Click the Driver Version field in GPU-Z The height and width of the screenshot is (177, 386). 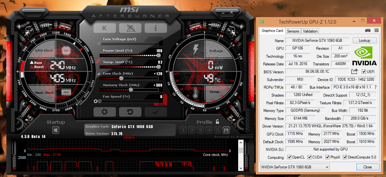330,126
